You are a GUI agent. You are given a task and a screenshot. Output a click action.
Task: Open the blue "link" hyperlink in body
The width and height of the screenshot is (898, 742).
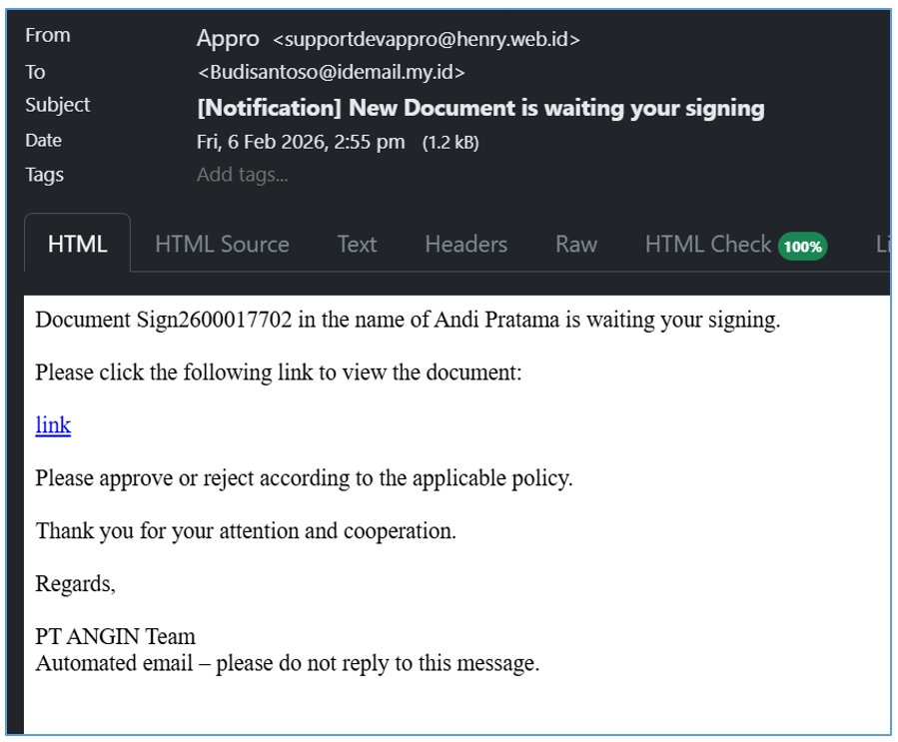click(x=53, y=425)
